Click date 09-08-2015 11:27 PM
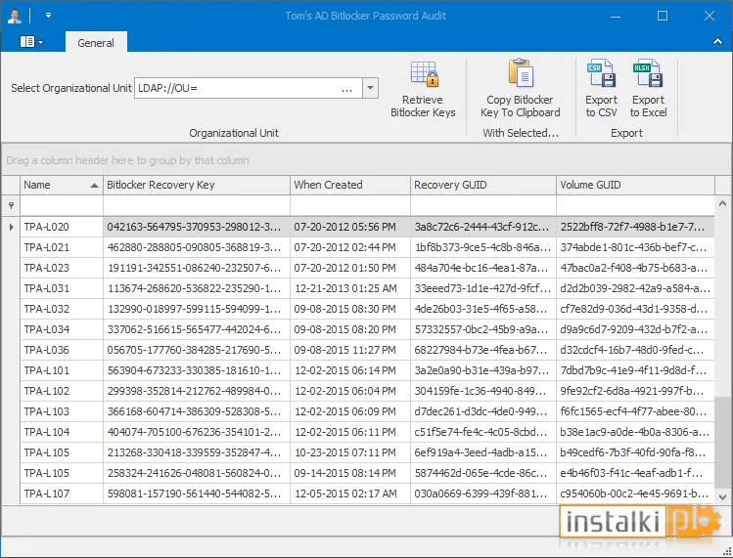Screen dimensions: 733x558 point(350,350)
